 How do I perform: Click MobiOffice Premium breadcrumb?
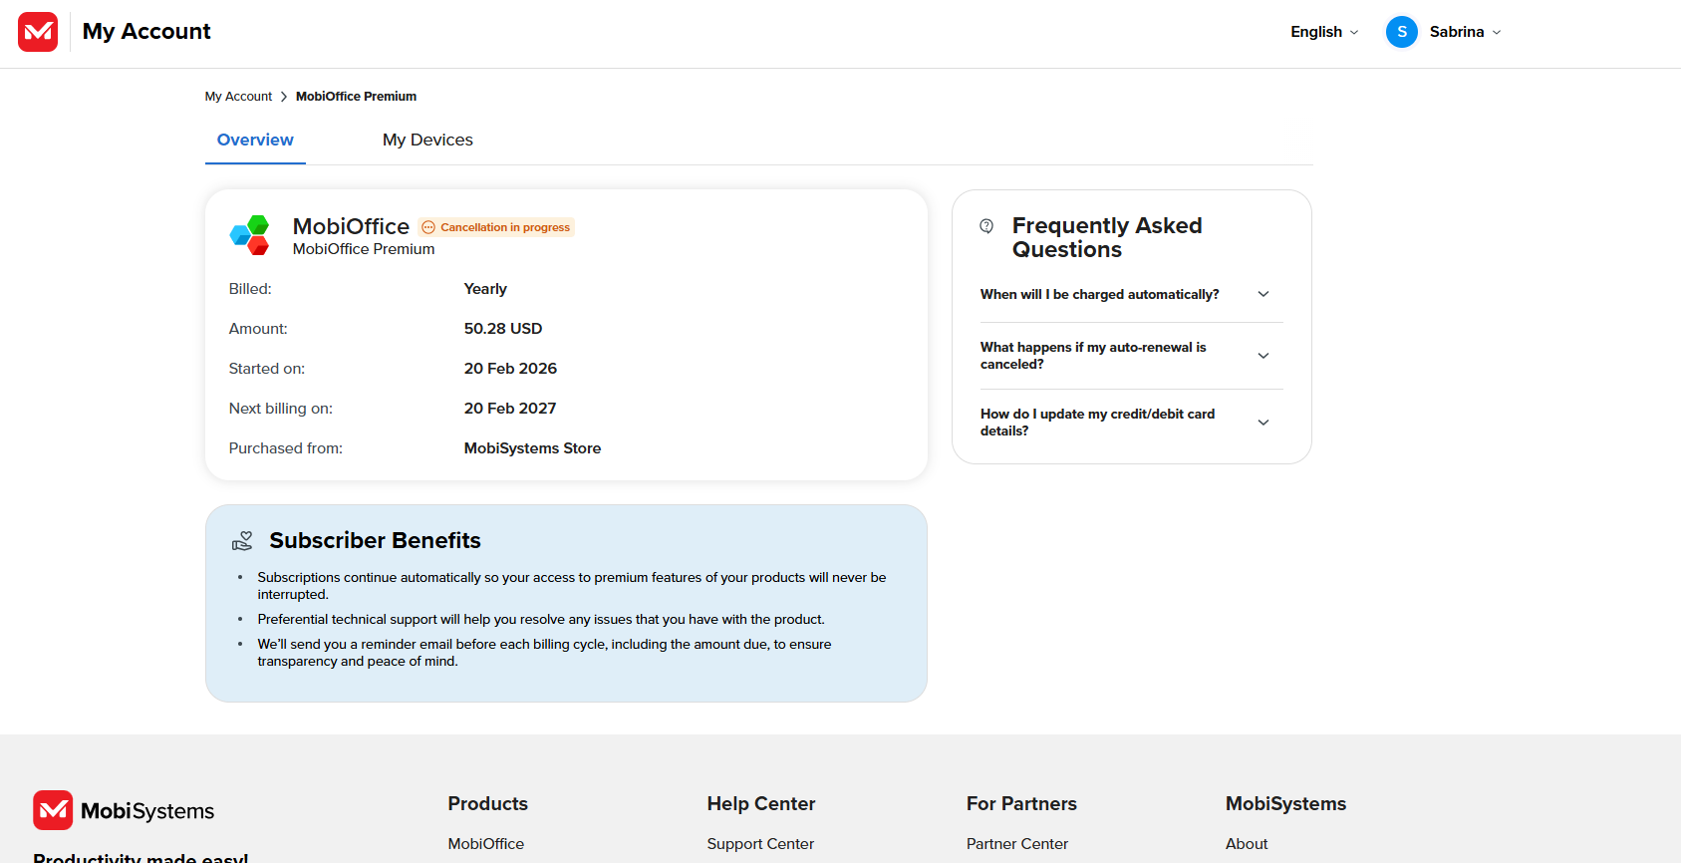356,97
